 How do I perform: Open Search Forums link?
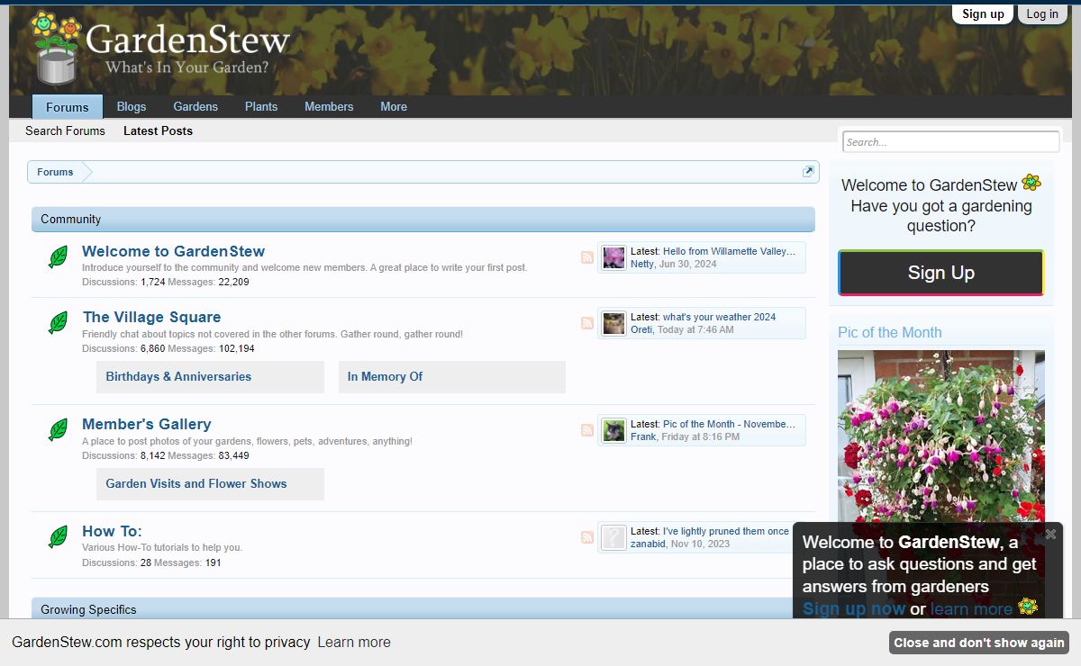[x=65, y=130]
